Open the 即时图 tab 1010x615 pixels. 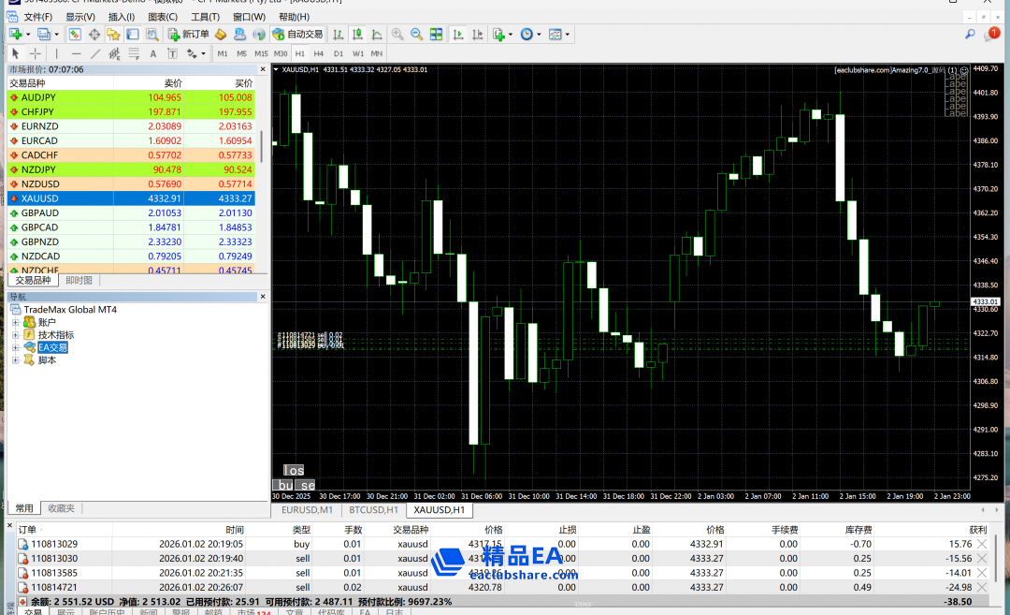point(79,280)
